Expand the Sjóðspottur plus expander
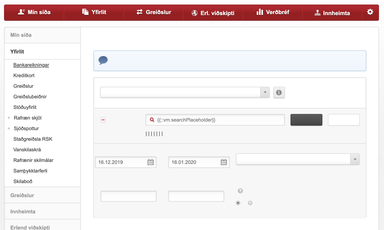This screenshot has height=230, width=384. tap(9, 128)
